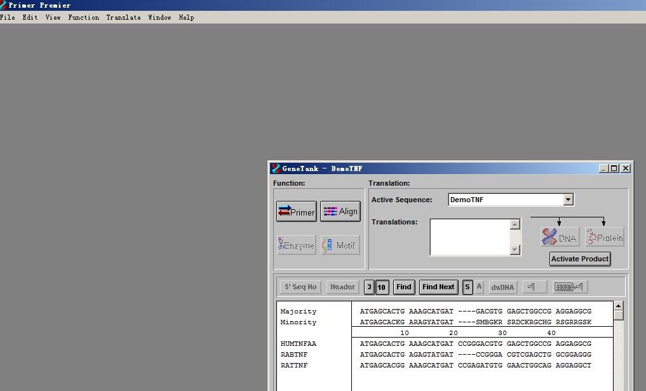This screenshot has width=646, height=391.
Task: Click the Translations list down arrow
Action: [x=515, y=249]
